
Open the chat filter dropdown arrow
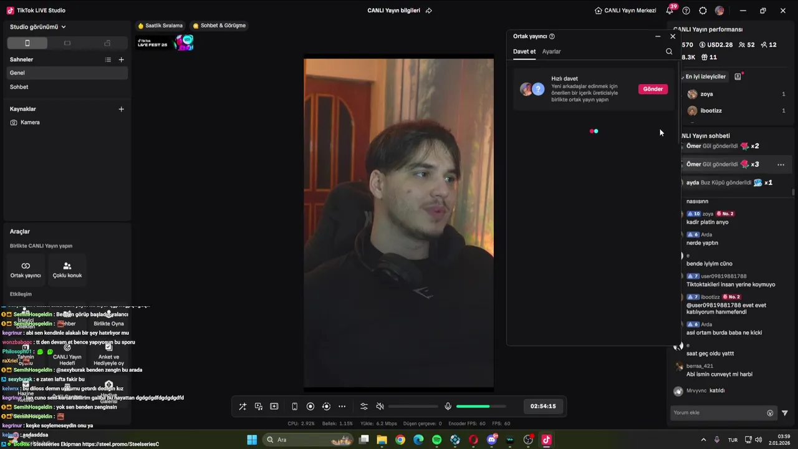point(785,413)
